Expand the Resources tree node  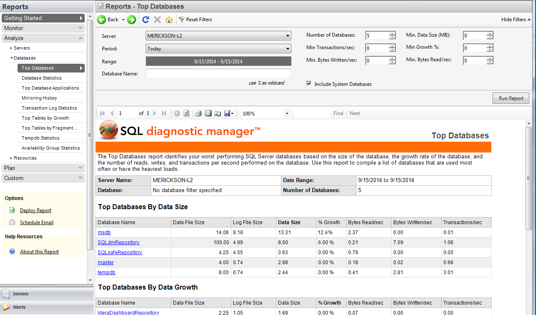(11, 158)
